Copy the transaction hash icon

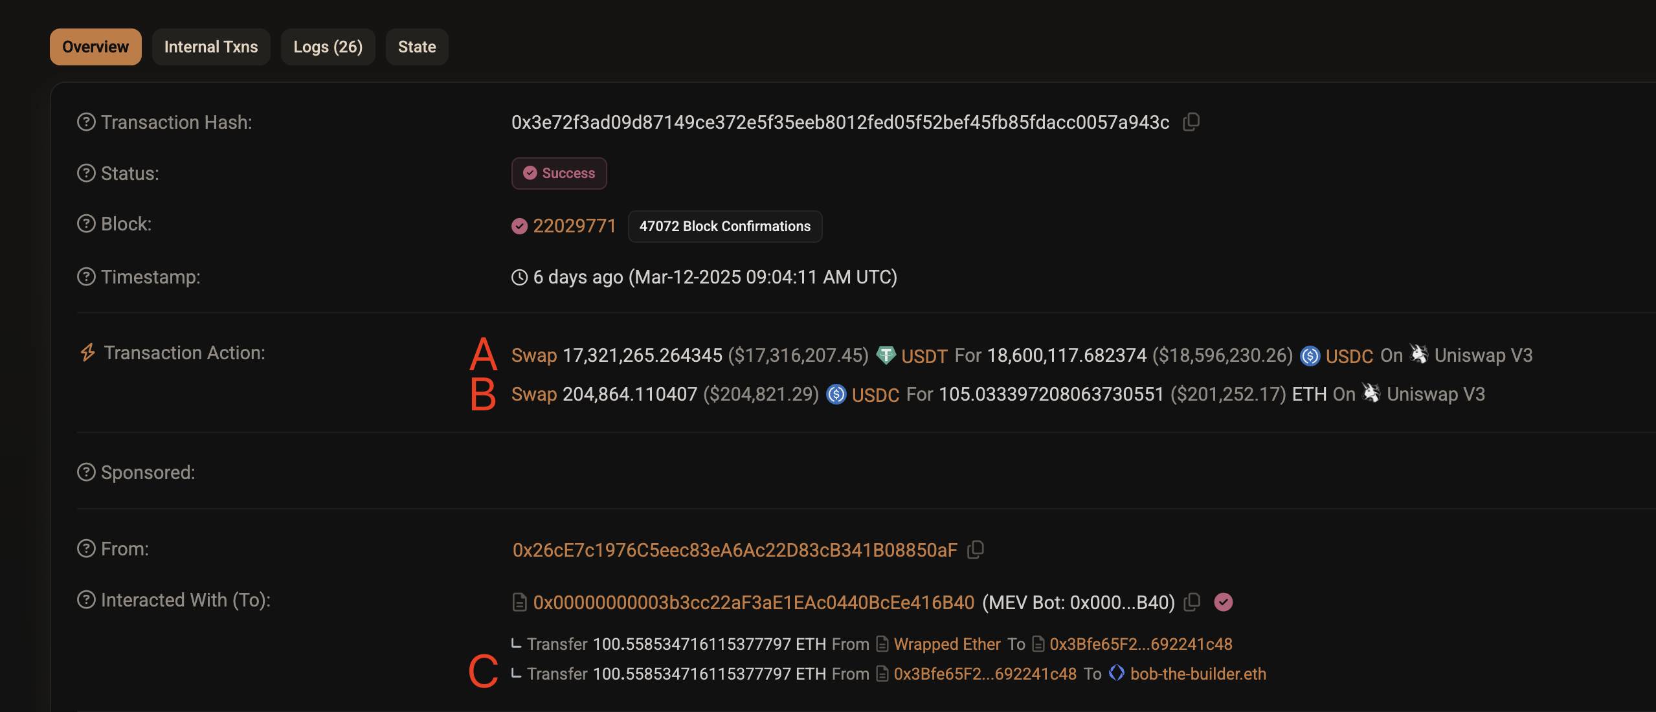coord(1191,122)
